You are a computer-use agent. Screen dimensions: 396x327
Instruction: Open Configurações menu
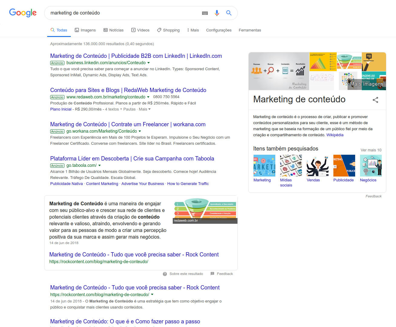219,30
